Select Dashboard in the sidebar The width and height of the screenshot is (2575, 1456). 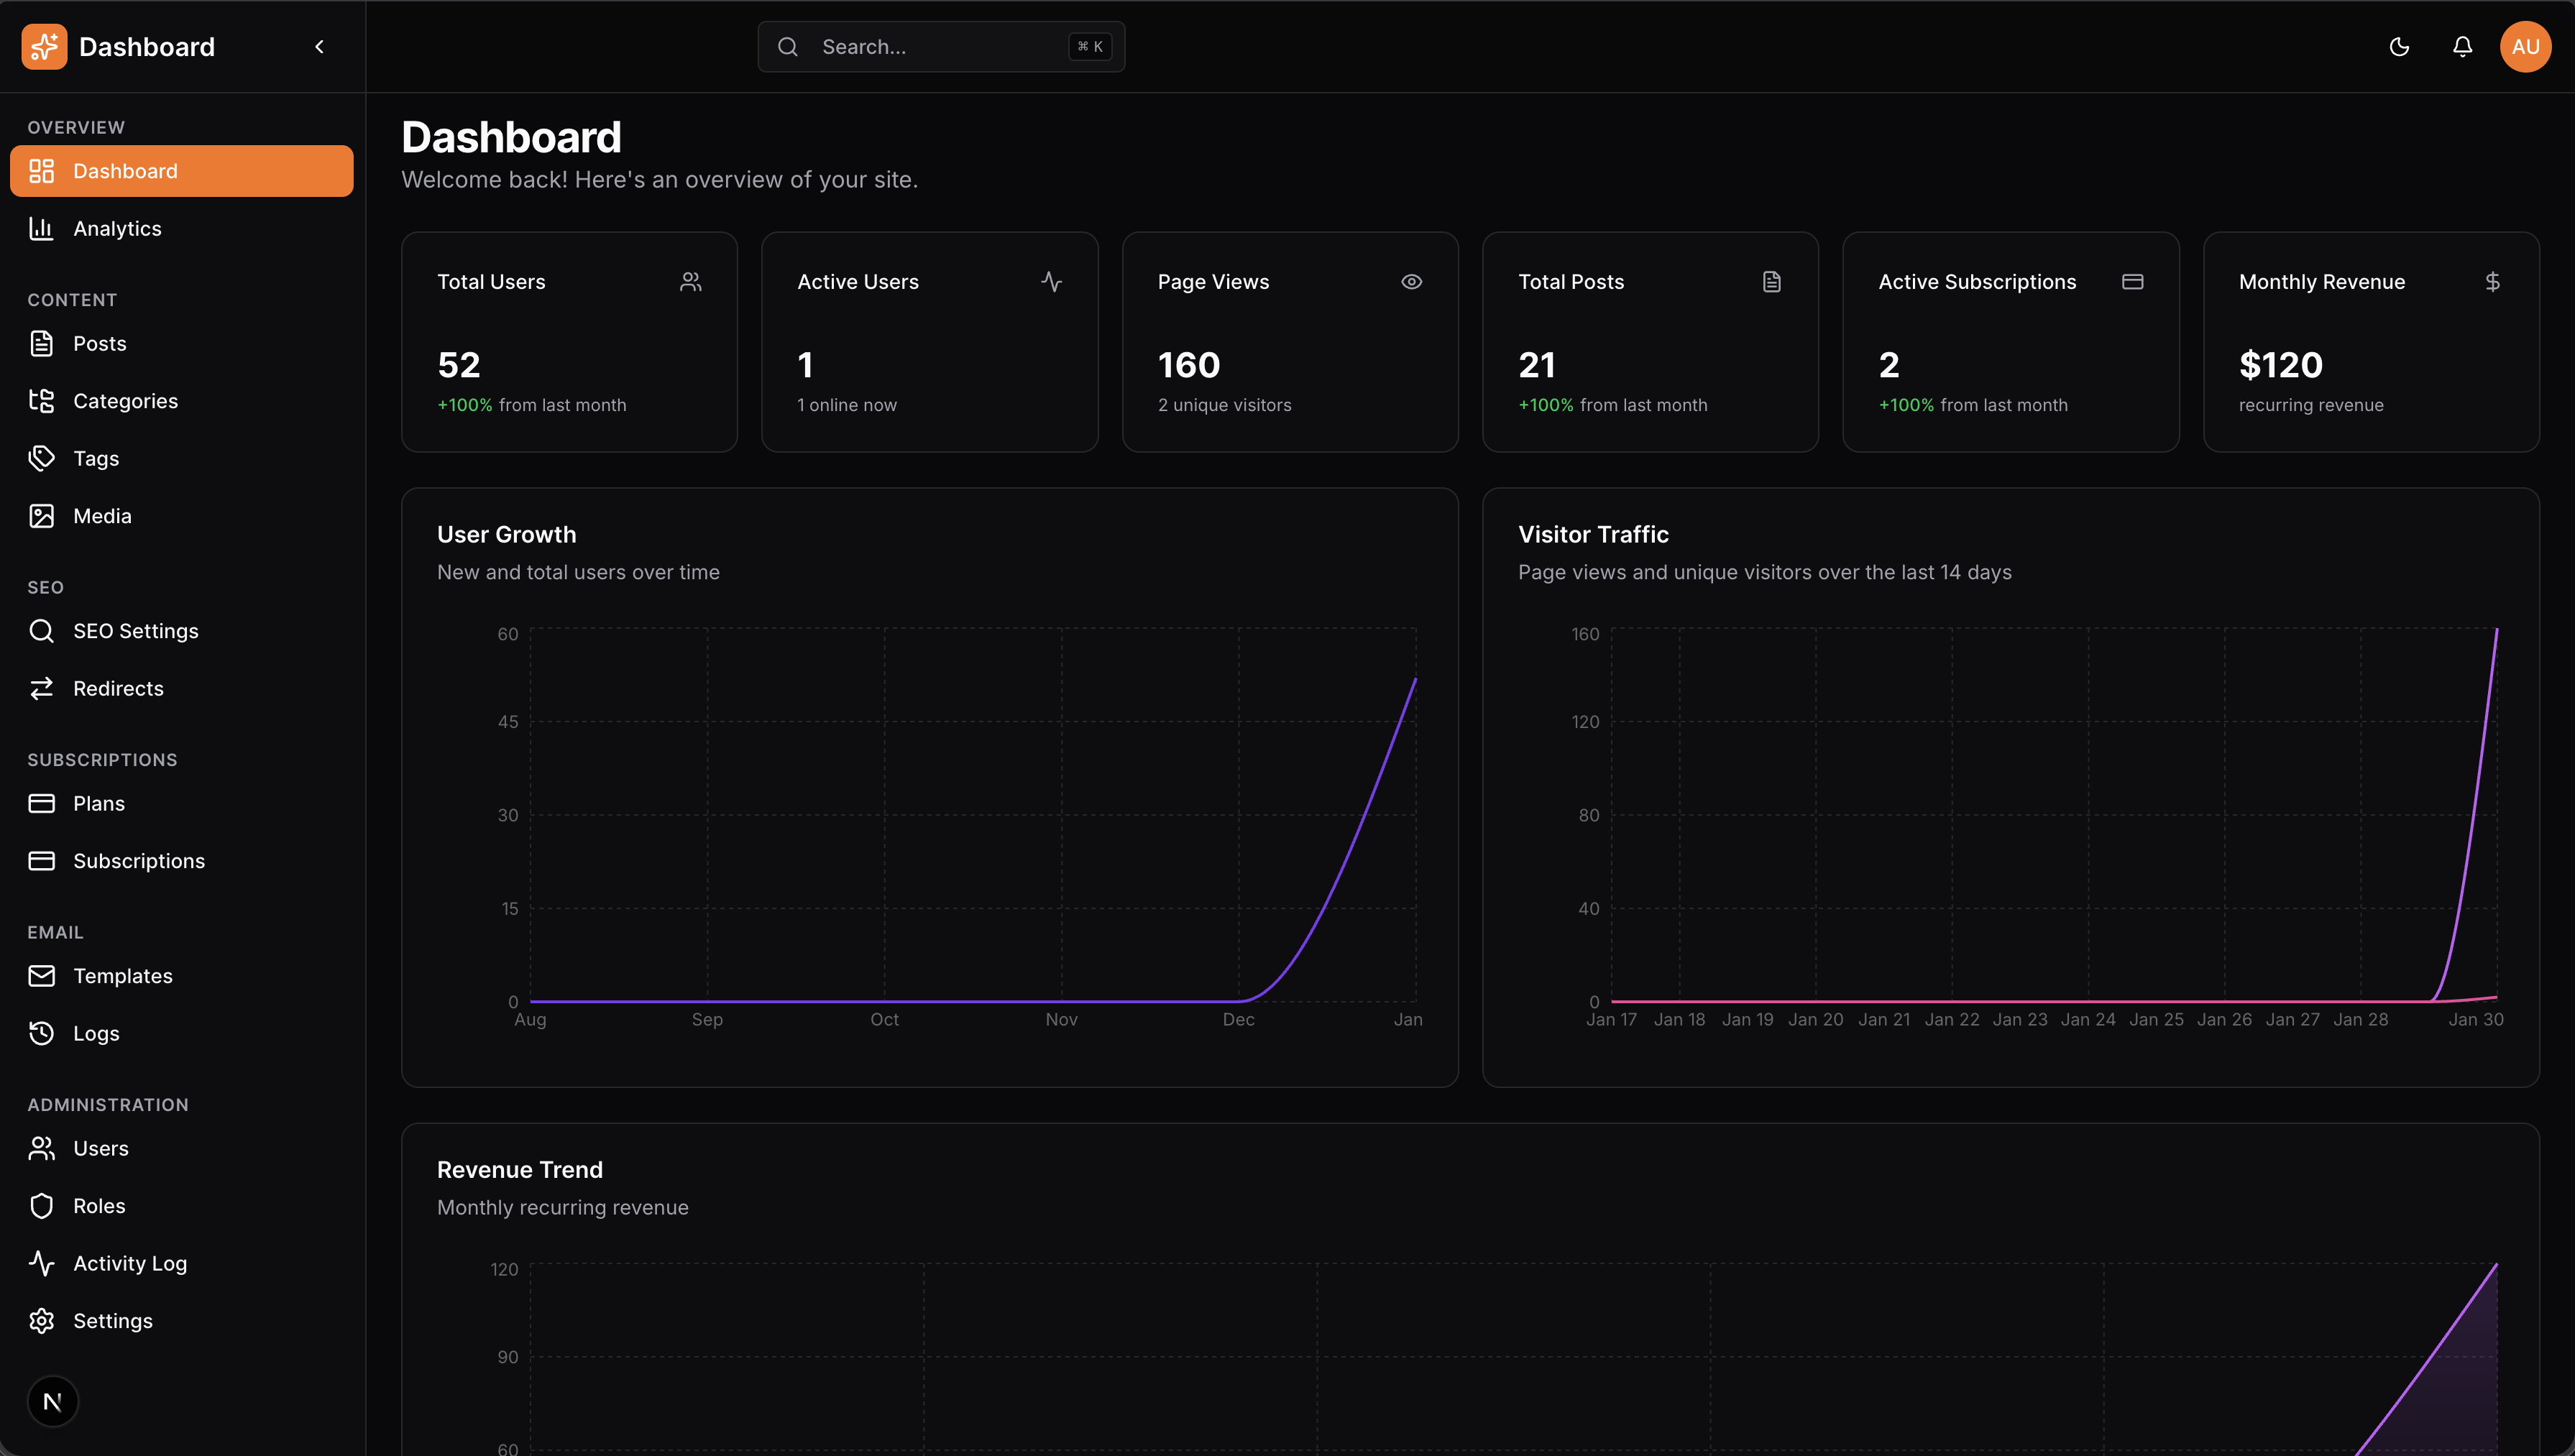(x=182, y=171)
